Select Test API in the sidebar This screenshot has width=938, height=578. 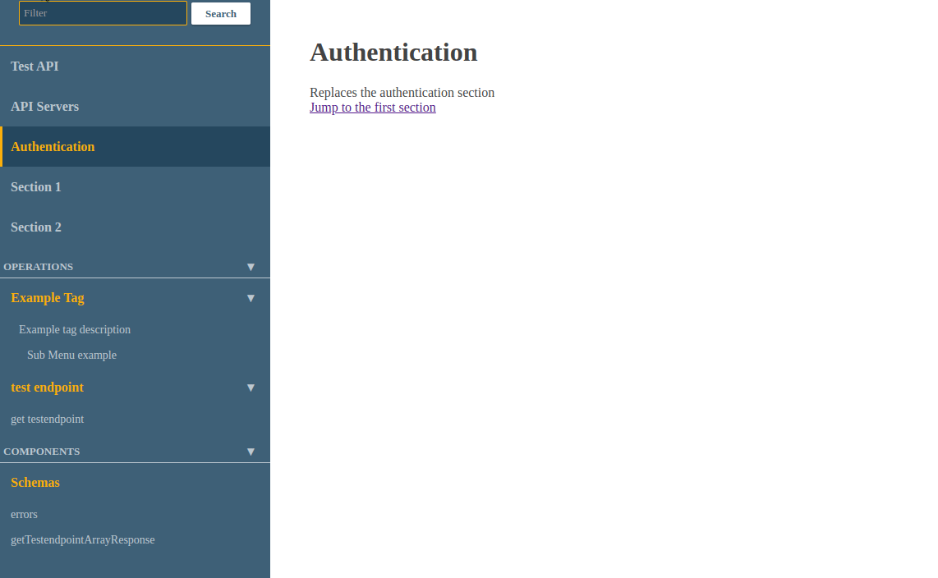click(x=34, y=66)
